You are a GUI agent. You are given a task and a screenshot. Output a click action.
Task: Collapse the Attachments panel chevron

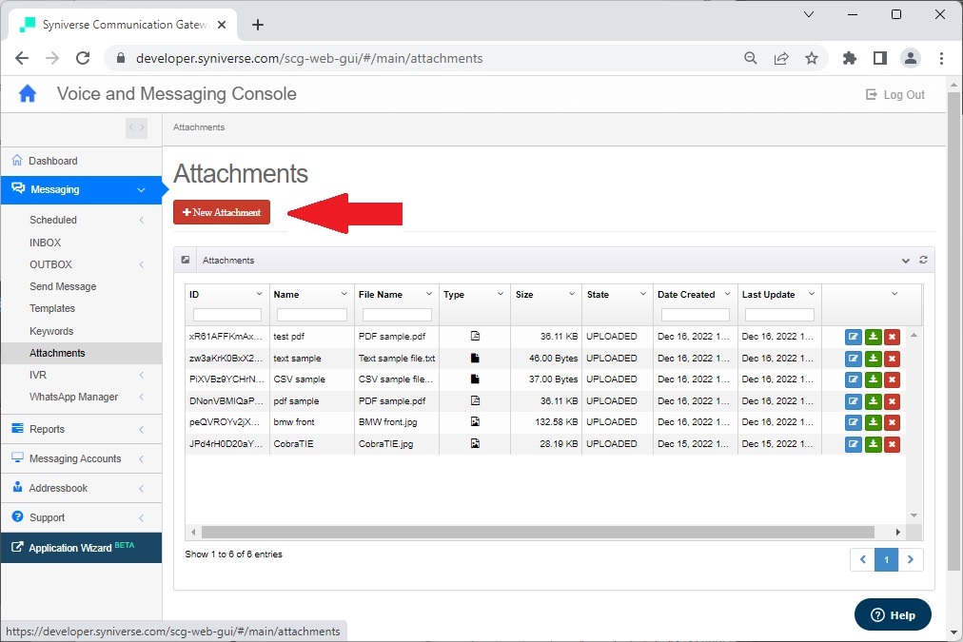[905, 261]
